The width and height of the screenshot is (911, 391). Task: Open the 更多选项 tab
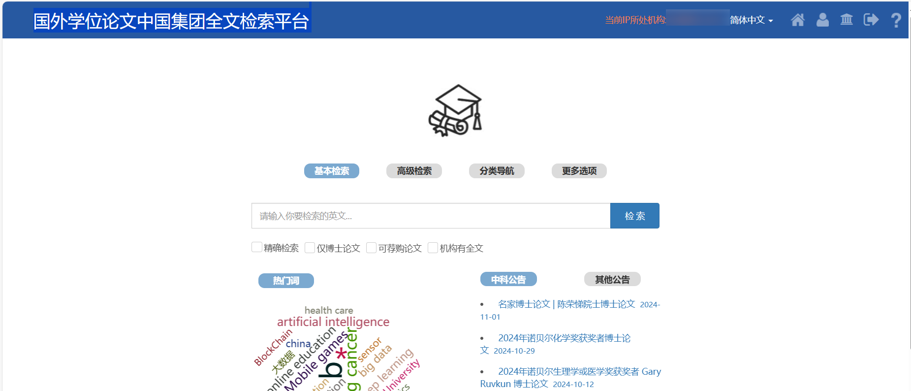pos(579,171)
